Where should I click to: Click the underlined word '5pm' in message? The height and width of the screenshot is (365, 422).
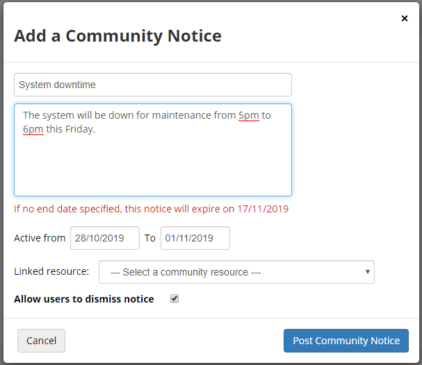(x=248, y=115)
